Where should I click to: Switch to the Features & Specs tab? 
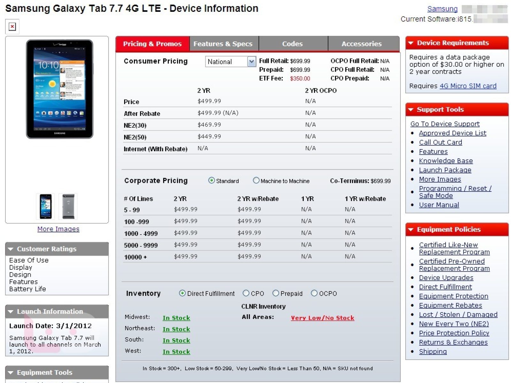(x=223, y=44)
